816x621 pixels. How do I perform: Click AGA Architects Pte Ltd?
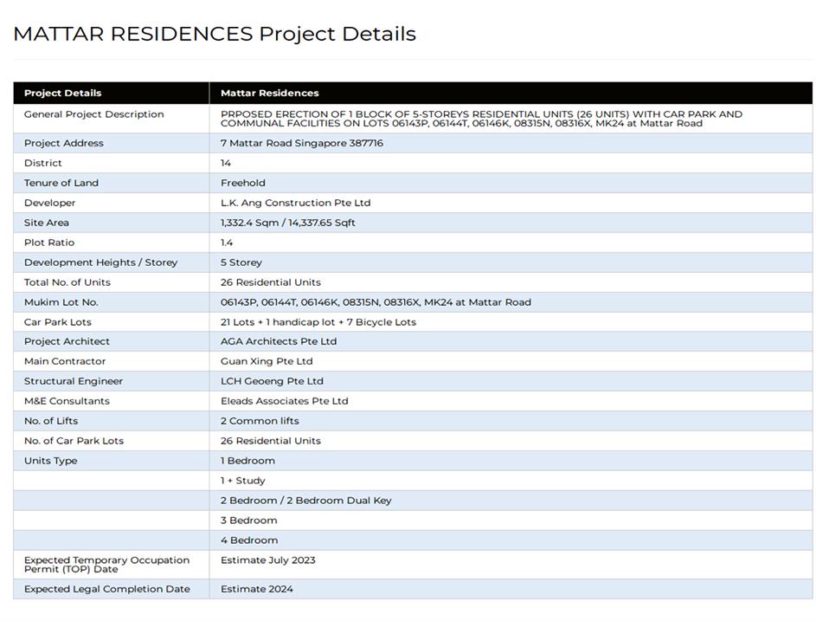(x=278, y=341)
